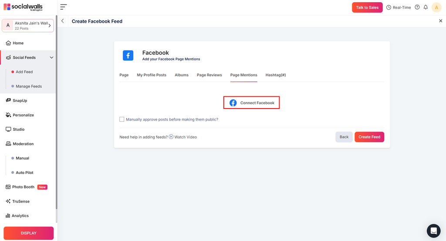The image size is (446, 241).
Task: Click the TruSense sparkle icon
Action: coord(8,201)
